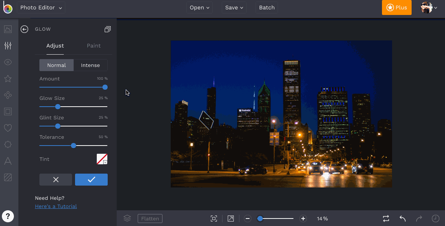Image resolution: width=445 pixels, height=226 pixels.
Task: Select the Intense glow mode
Action: click(90, 65)
